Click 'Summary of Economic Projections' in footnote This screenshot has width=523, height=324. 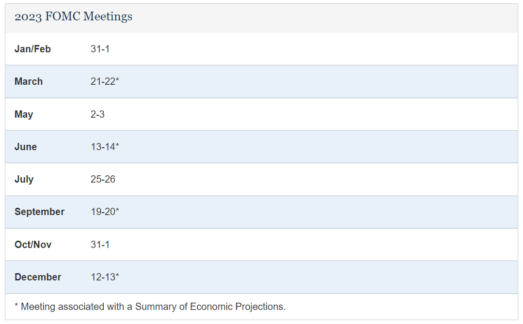coord(209,307)
